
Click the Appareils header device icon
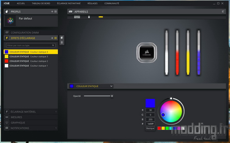click(x=70, y=11)
